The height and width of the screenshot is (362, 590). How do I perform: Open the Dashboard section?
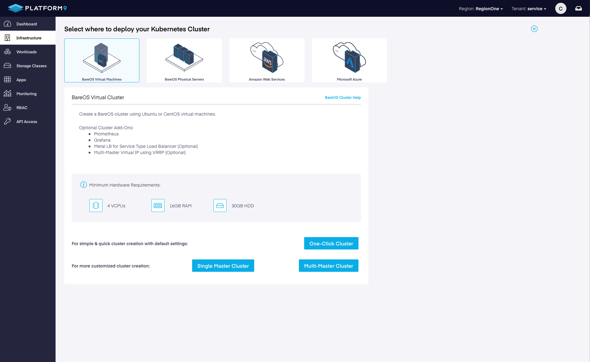point(26,24)
